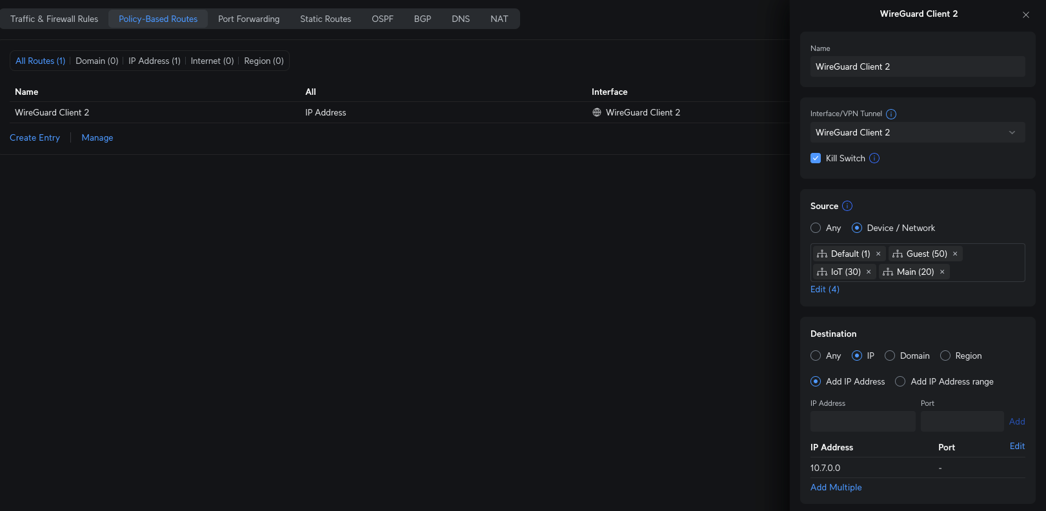The width and height of the screenshot is (1046, 511).
Task: Click the IP Address cell in route row
Action: 326,112
